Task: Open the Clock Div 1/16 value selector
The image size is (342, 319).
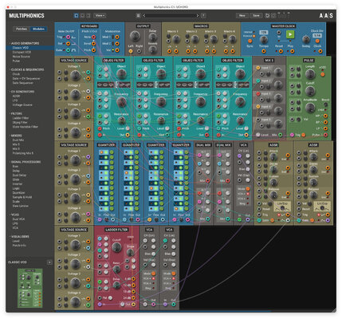Action: [x=316, y=35]
